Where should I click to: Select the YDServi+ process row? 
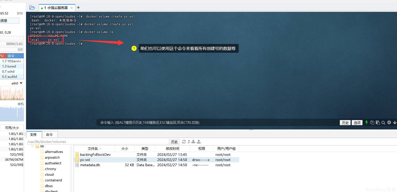(x=12, y=61)
